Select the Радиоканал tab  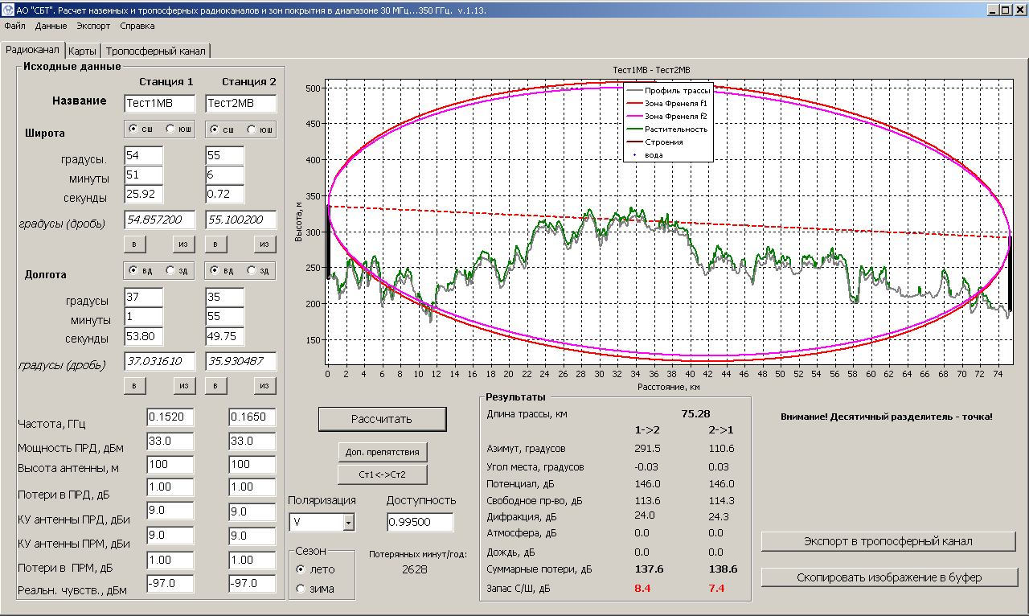[x=32, y=49]
